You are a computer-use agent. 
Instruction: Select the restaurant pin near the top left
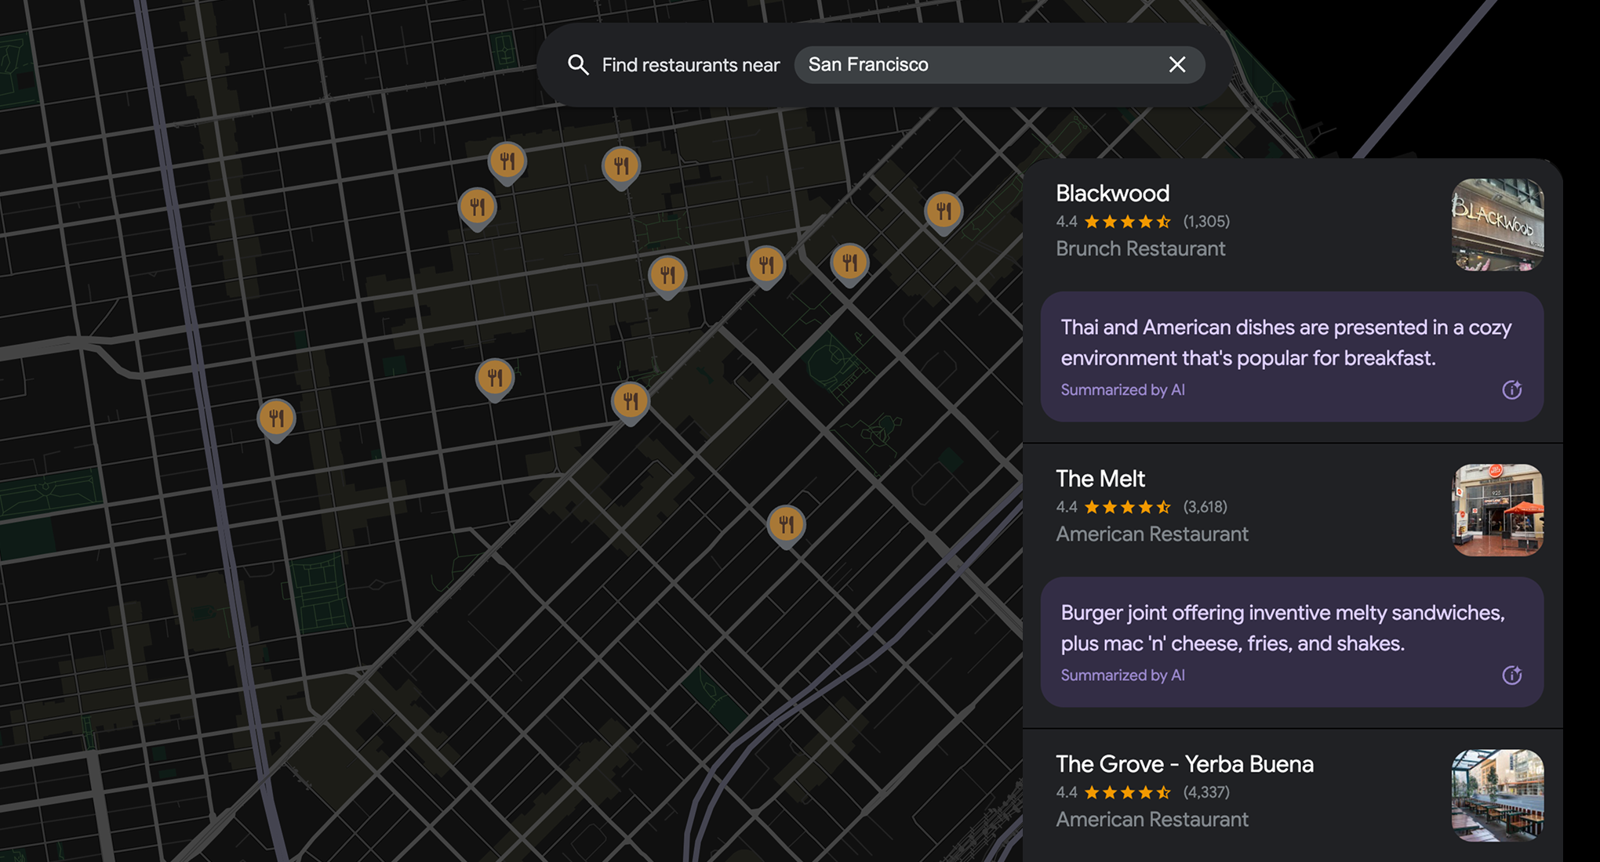[477, 206]
